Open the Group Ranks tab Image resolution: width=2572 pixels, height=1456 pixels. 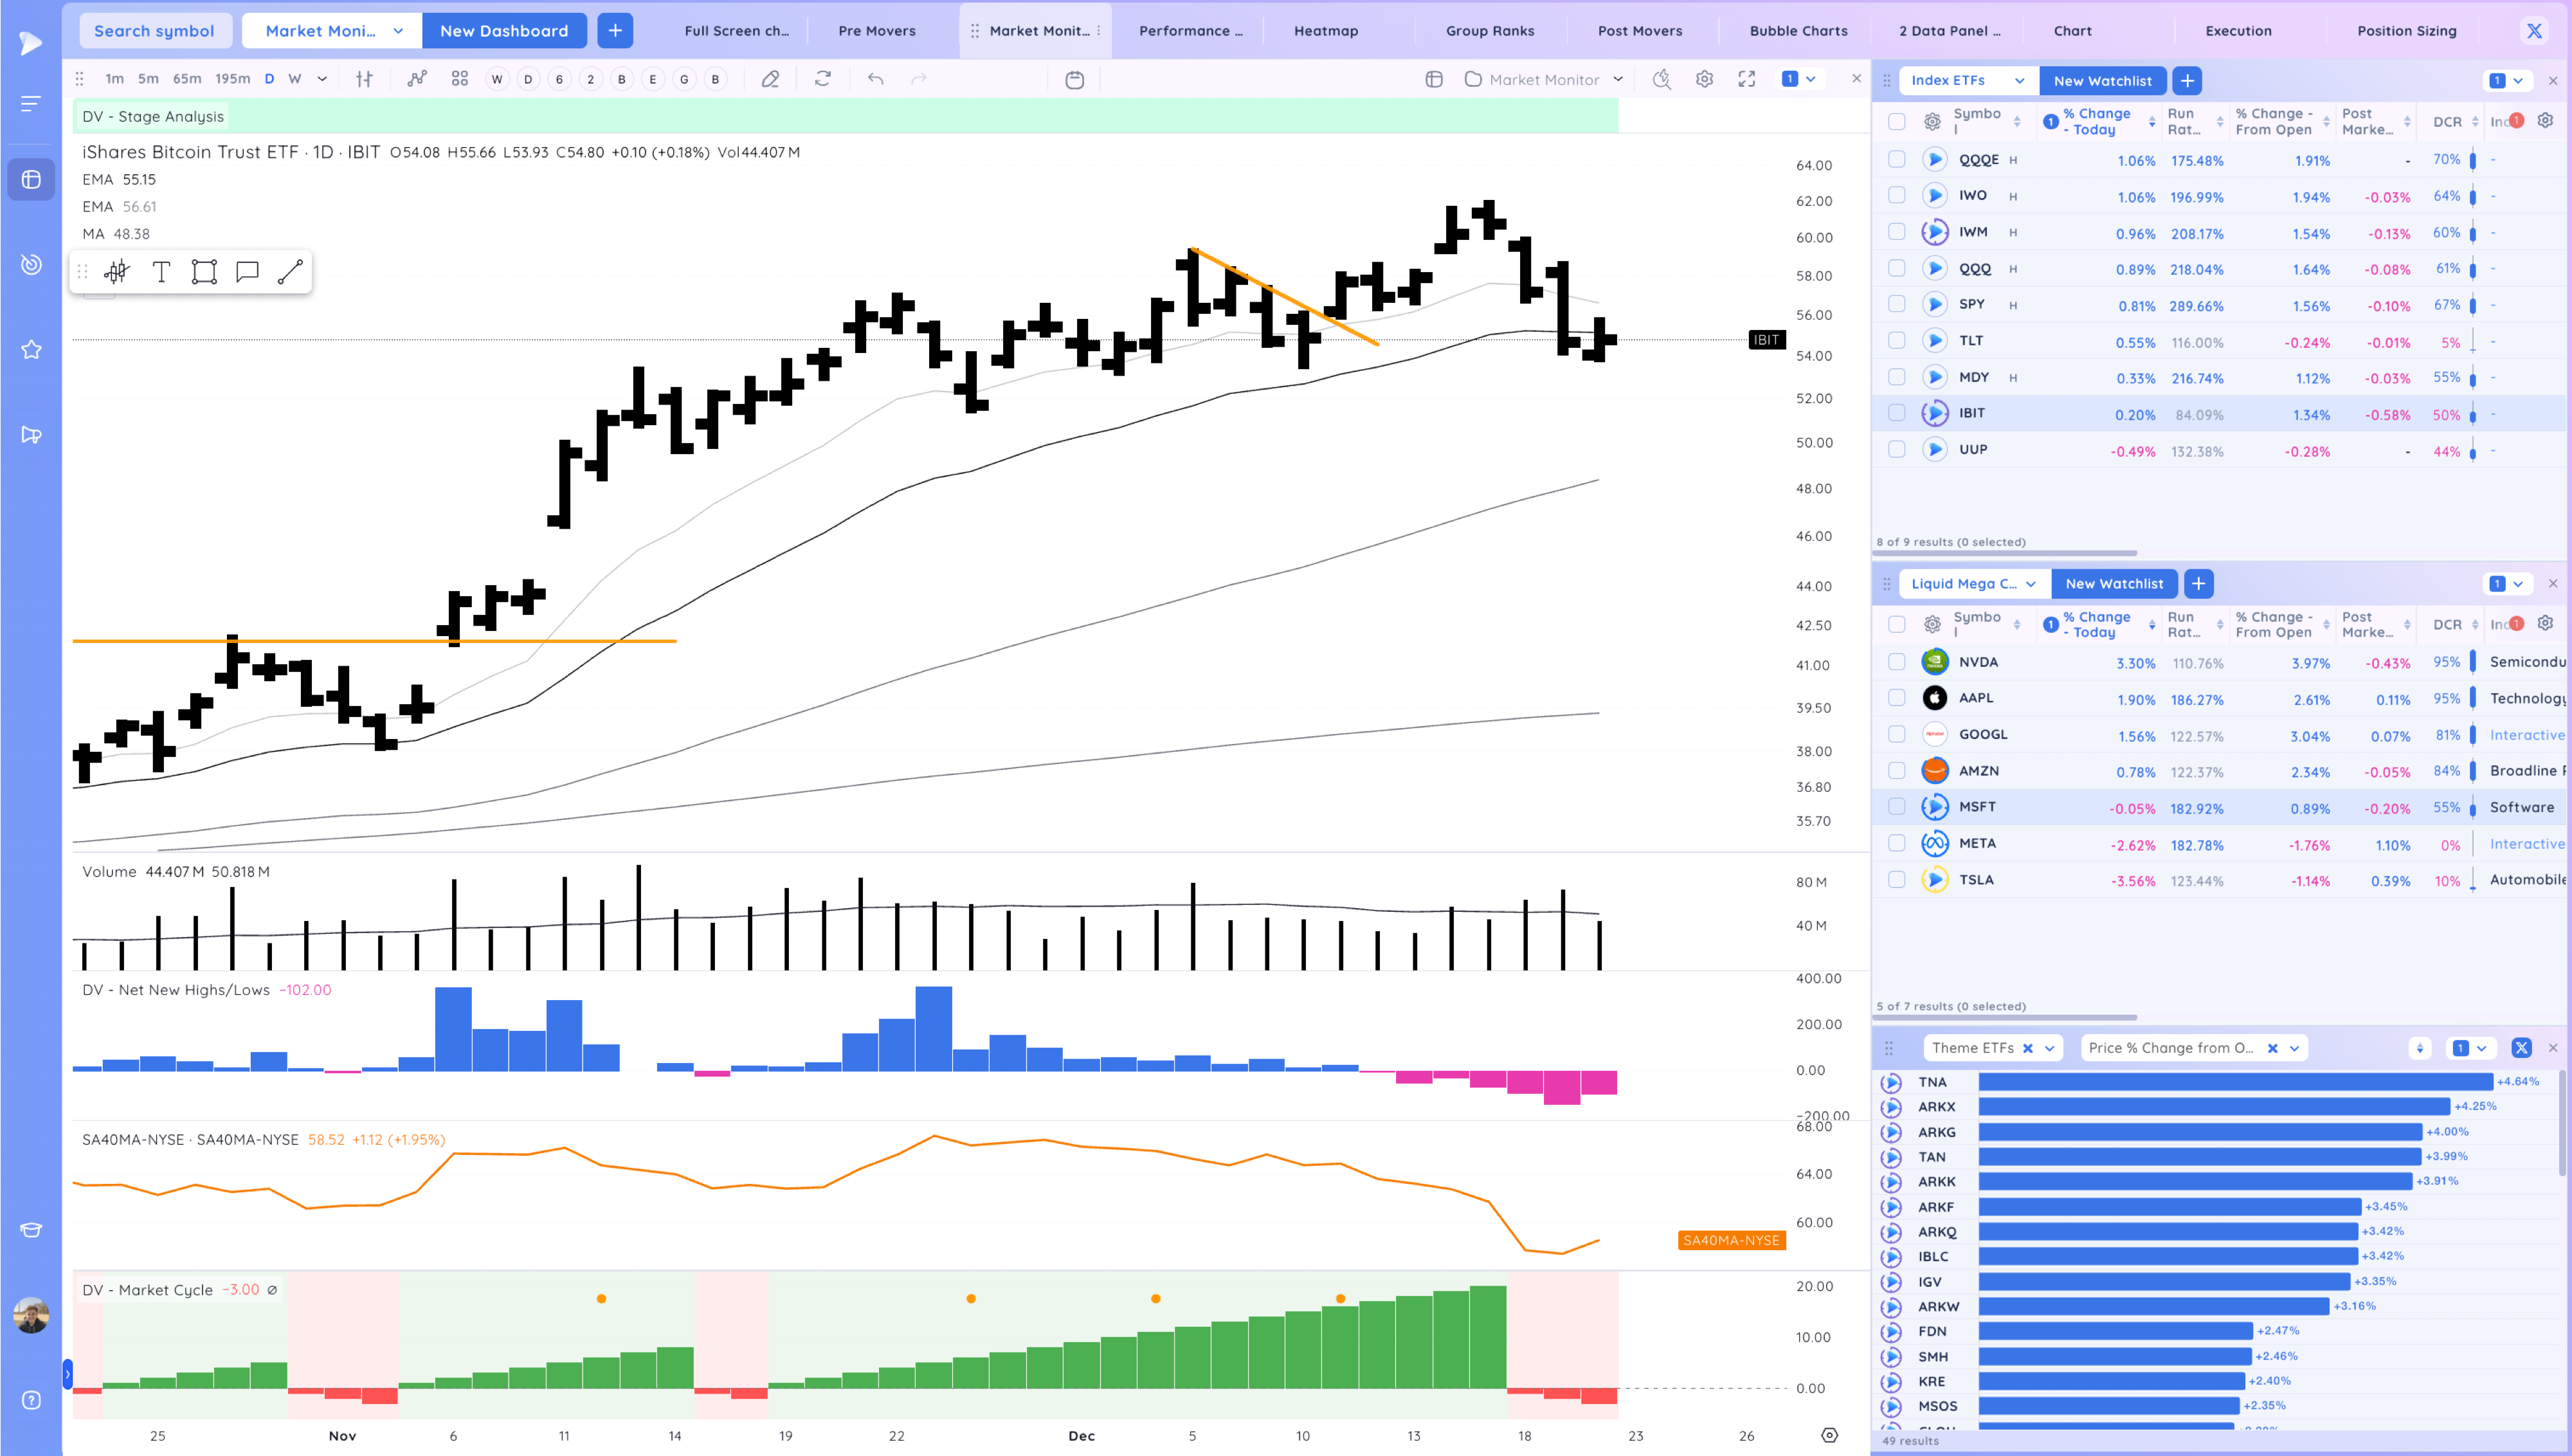coord(1489,31)
